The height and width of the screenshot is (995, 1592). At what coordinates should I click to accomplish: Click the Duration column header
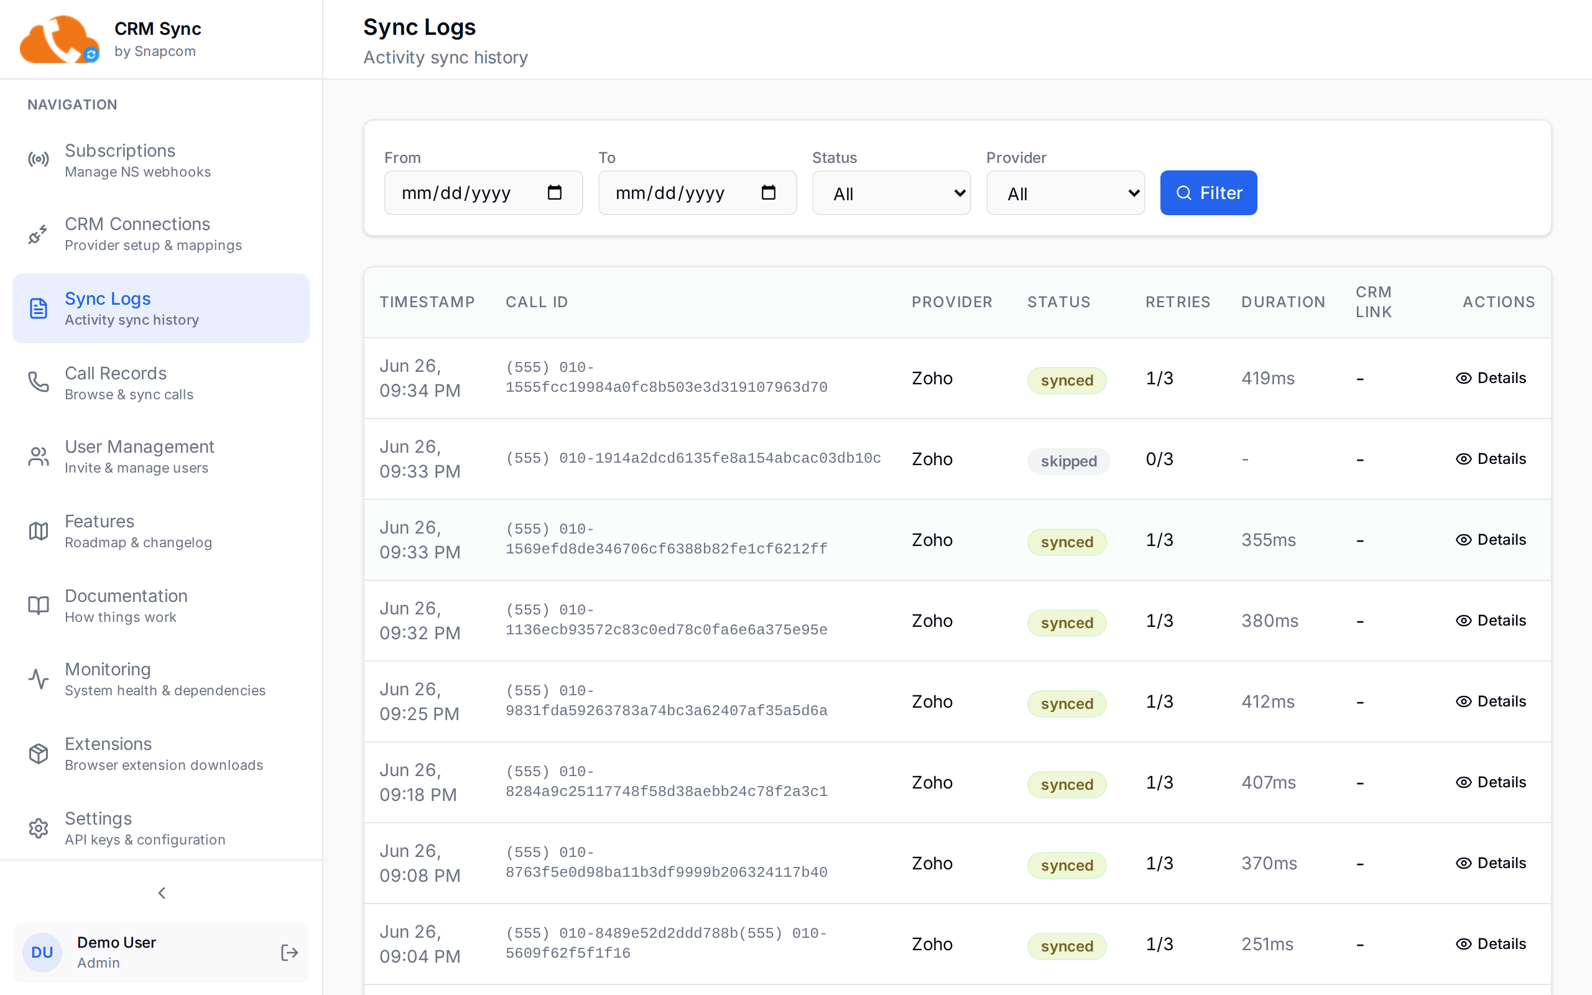point(1284,302)
